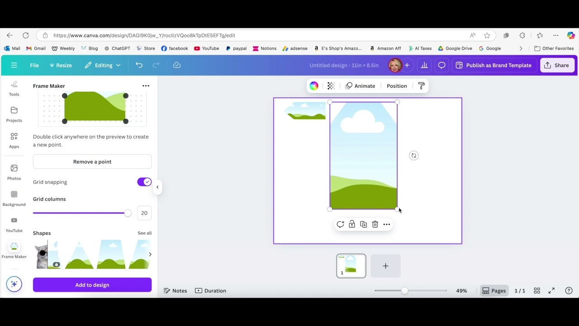
Task: Duplicate the selected frame
Action: tap(363, 225)
